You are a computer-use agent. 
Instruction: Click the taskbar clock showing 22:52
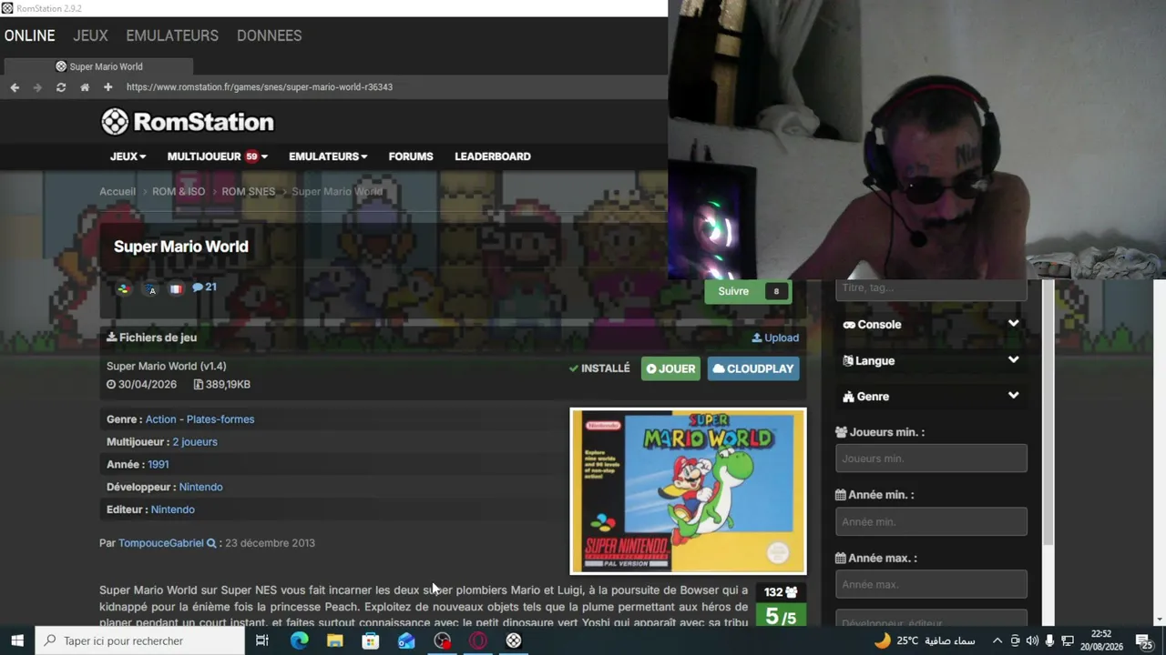coord(1101,640)
